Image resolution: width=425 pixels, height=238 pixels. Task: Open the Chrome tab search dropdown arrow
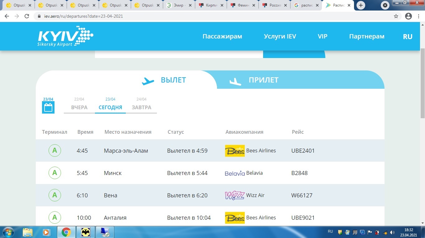[385, 5]
